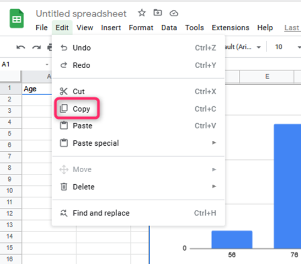301x264 pixels.
Task: Expand the Delete submenu
Action: click(138, 186)
